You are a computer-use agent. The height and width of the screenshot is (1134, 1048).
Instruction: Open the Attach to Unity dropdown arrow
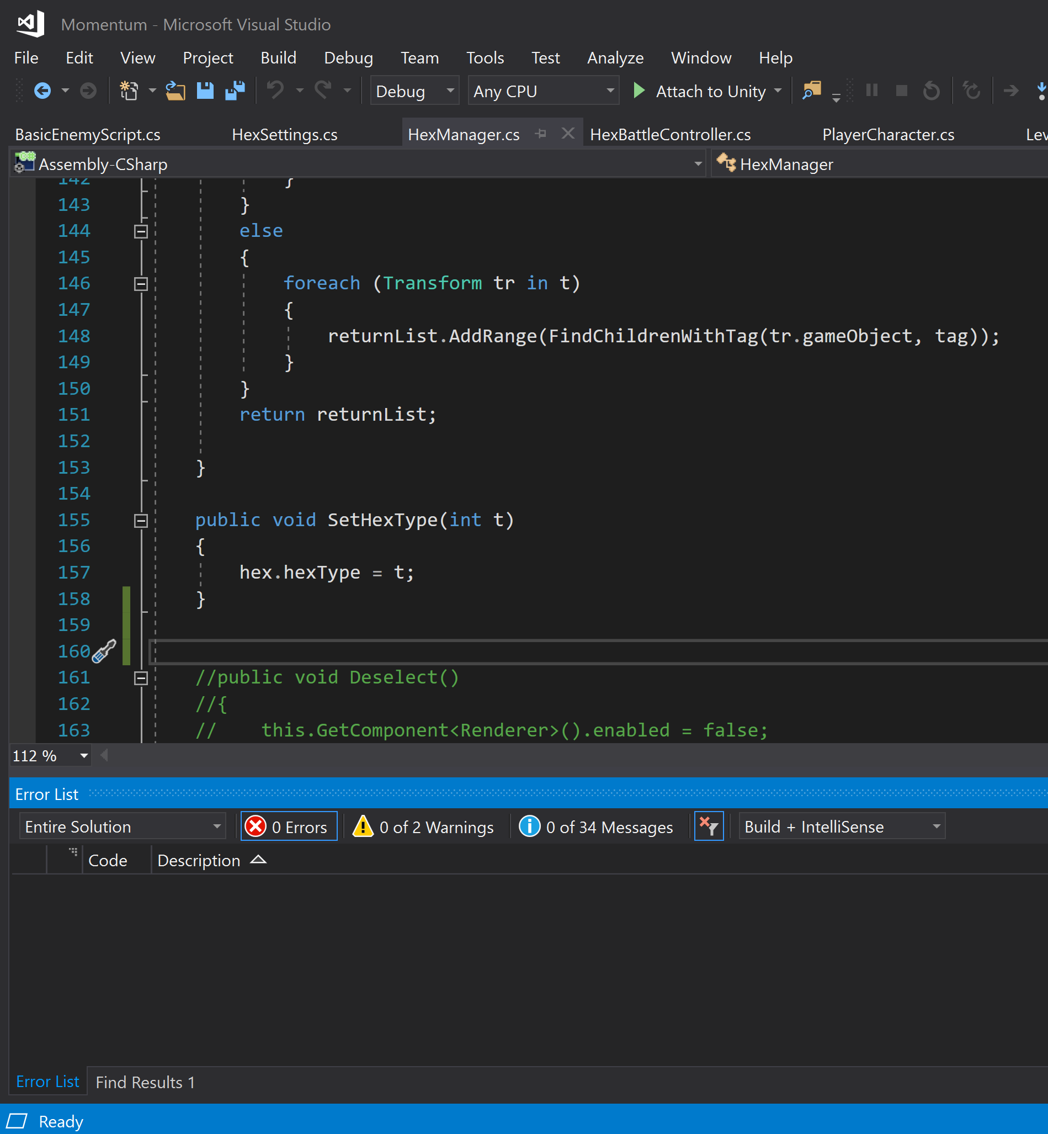[x=778, y=91]
